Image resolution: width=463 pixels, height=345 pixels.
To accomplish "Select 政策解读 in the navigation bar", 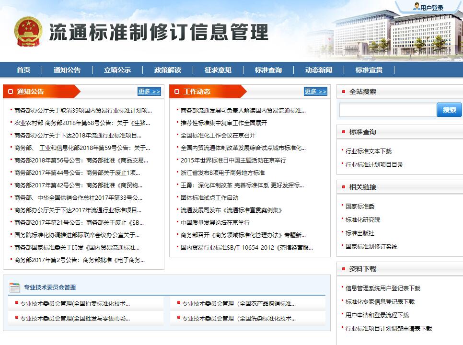I will tap(168, 70).
